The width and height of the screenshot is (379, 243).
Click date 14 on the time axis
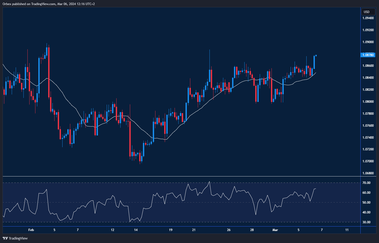tap(136, 230)
